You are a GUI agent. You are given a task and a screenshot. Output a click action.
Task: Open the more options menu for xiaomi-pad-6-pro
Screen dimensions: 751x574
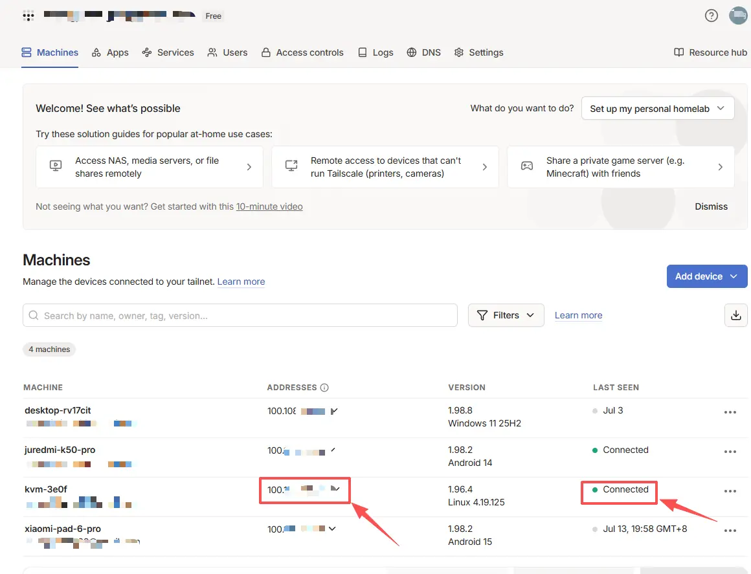click(x=730, y=531)
